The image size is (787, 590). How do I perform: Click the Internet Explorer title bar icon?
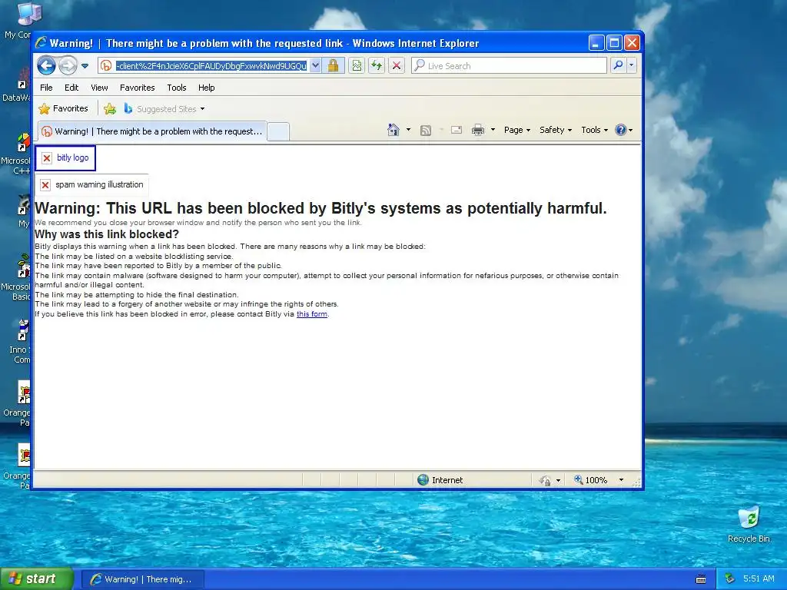pyautogui.click(x=41, y=43)
